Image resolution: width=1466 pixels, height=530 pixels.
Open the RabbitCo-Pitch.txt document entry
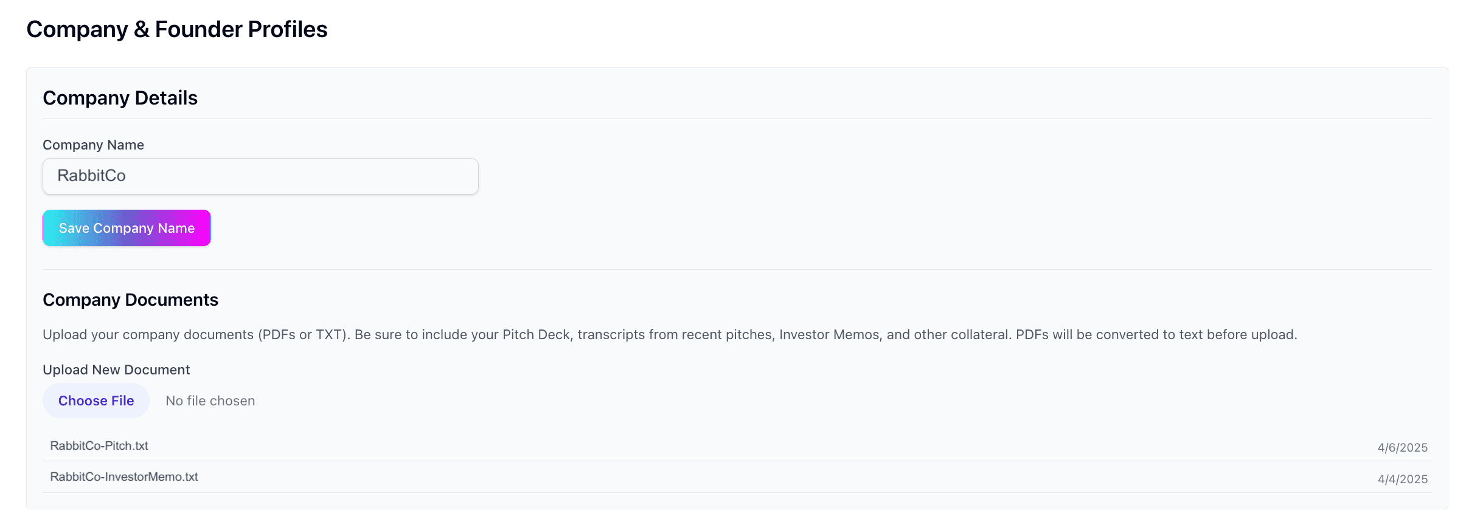pos(99,446)
